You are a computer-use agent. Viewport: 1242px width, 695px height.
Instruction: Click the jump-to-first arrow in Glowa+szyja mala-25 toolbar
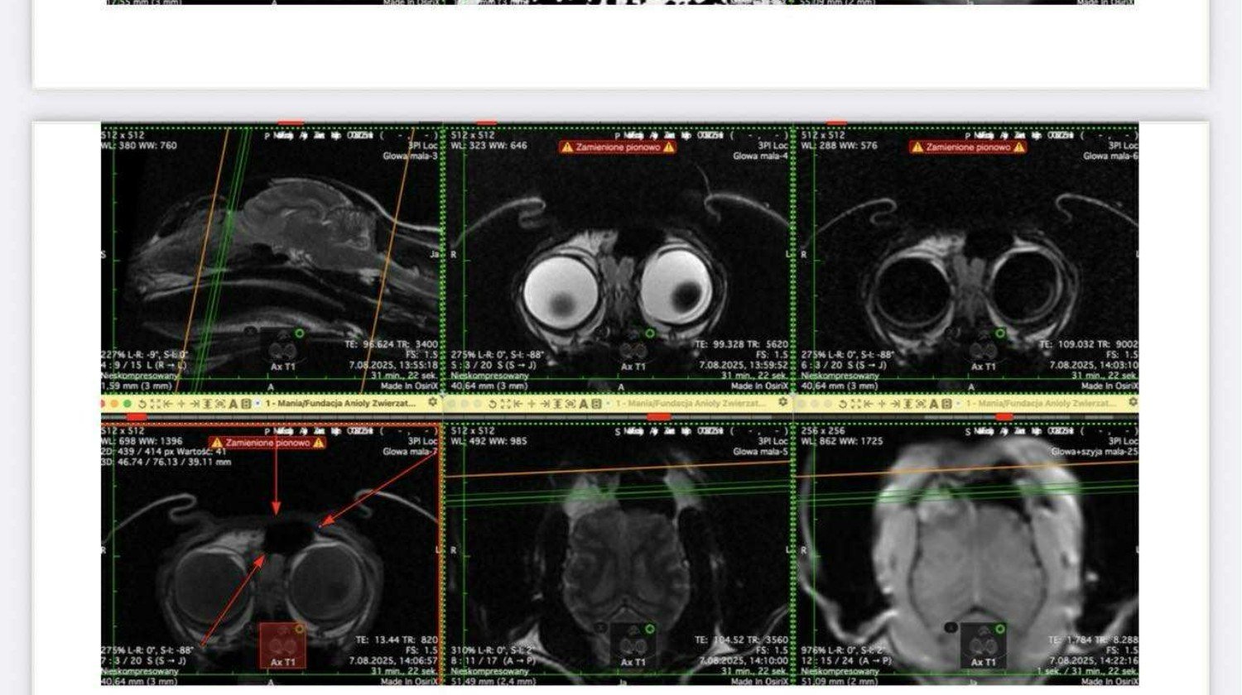pyautogui.click(x=868, y=404)
